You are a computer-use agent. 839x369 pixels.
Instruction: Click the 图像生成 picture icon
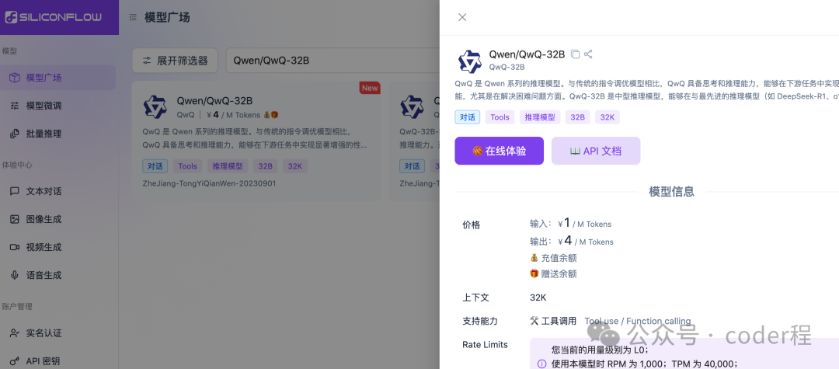15,219
